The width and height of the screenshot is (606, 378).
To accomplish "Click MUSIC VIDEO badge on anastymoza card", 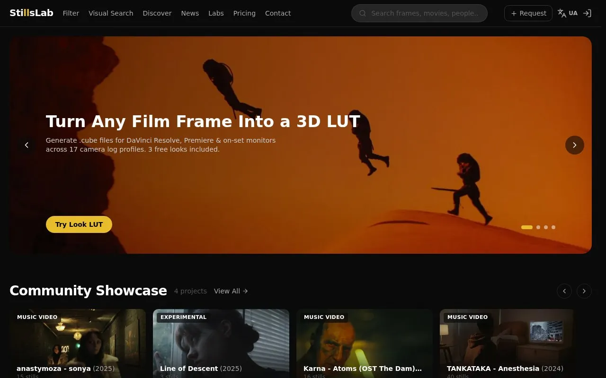I will click(x=37, y=317).
